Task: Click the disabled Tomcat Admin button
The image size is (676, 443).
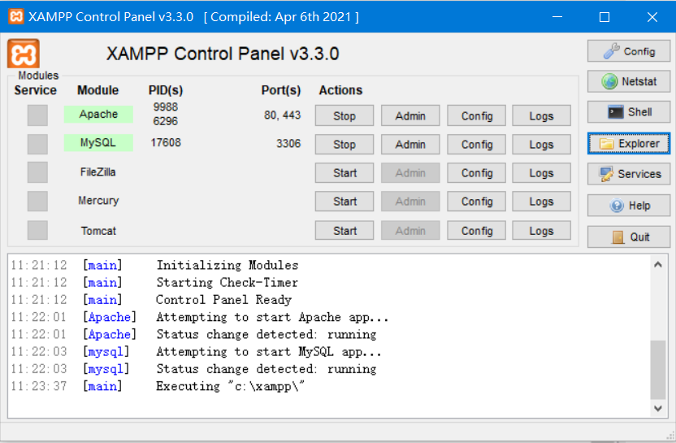Action: pos(410,230)
